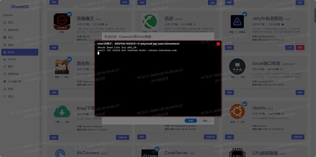This screenshot has width=316, height=157.
Task: Click 官网 on the Socat端口转发 card
Action: pos(229,92)
